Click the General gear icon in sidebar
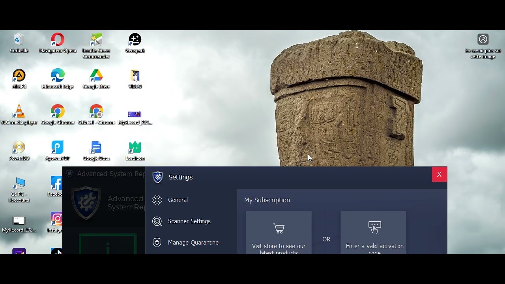This screenshot has width=505, height=284. pyautogui.click(x=157, y=200)
